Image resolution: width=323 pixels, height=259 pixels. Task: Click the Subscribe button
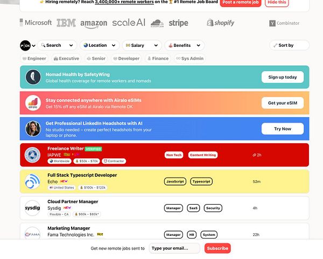tap(217, 248)
